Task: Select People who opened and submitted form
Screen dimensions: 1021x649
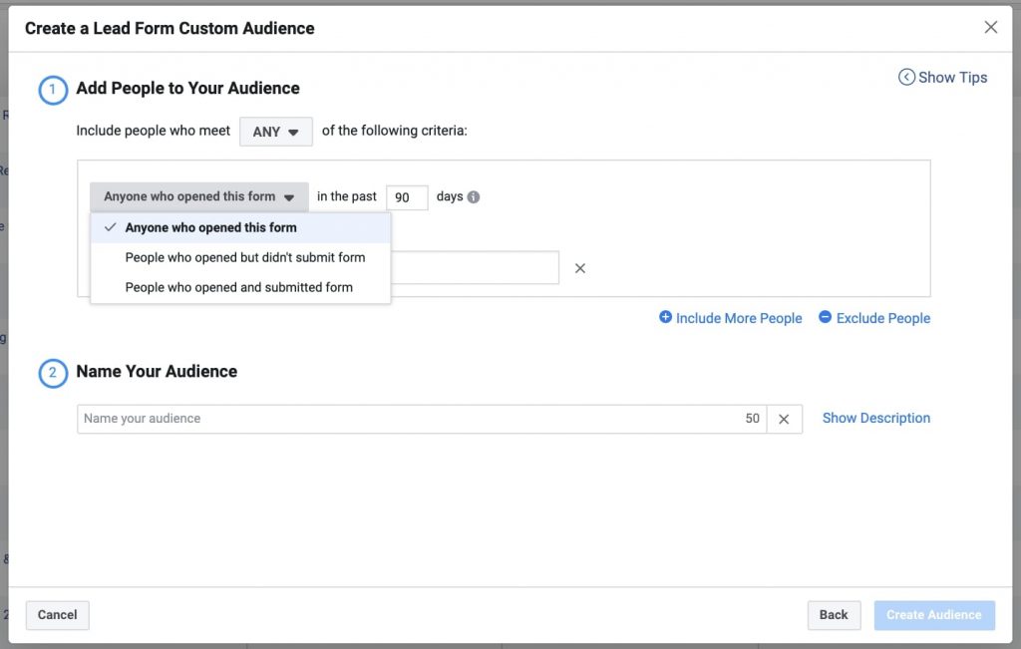Action: point(238,287)
